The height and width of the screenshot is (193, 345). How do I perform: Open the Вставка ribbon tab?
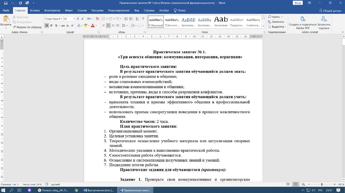click(x=35, y=10)
